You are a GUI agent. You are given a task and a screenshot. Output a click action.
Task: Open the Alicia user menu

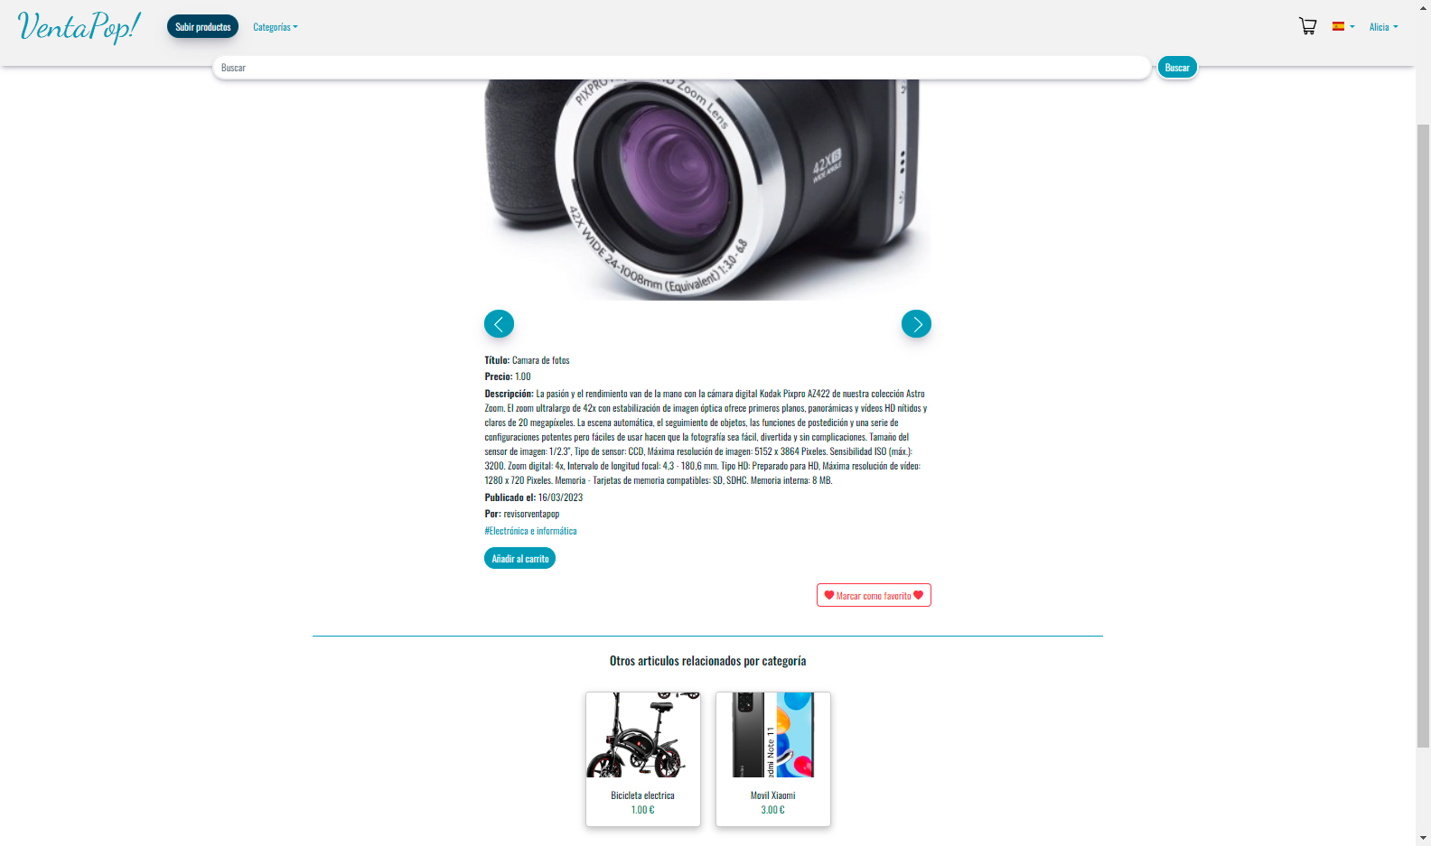click(x=1383, y=27)
